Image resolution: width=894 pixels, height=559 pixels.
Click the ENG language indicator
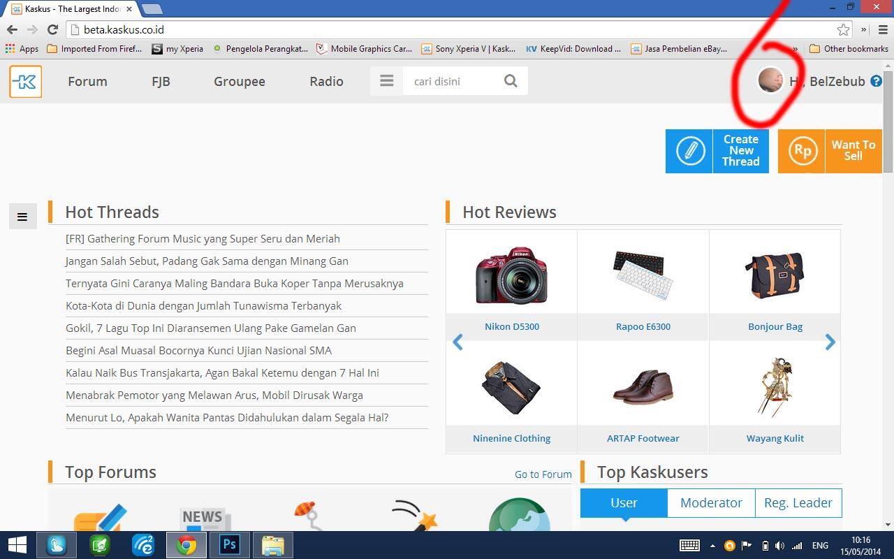pos(820,546)
